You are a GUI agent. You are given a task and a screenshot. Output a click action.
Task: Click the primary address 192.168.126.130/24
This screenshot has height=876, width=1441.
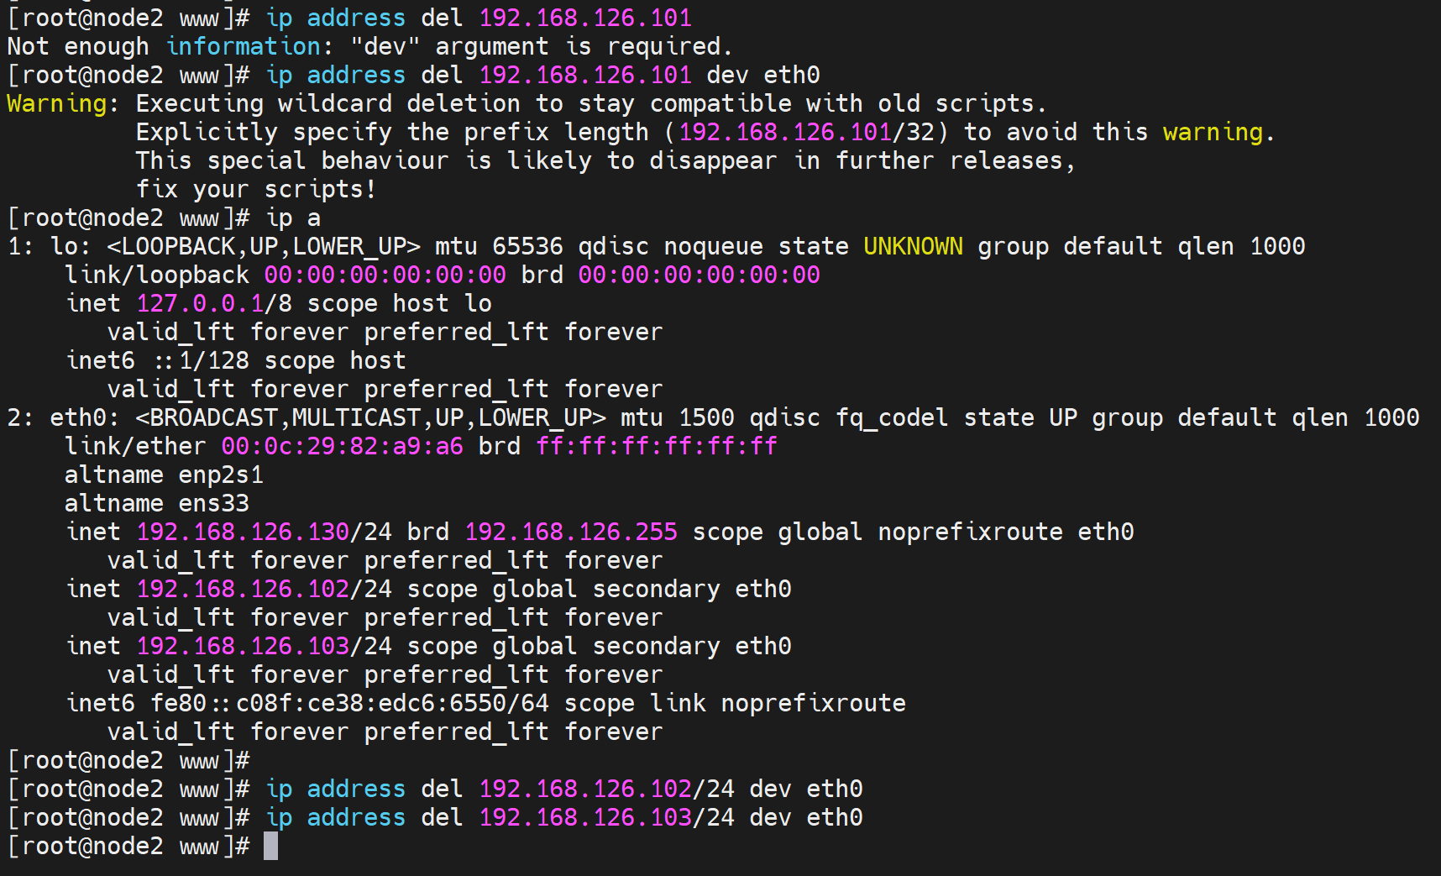click(264, 532)
